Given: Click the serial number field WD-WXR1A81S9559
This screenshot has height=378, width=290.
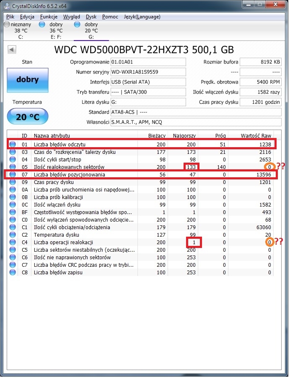Looking at the screenshot, I should click(148, 72).
